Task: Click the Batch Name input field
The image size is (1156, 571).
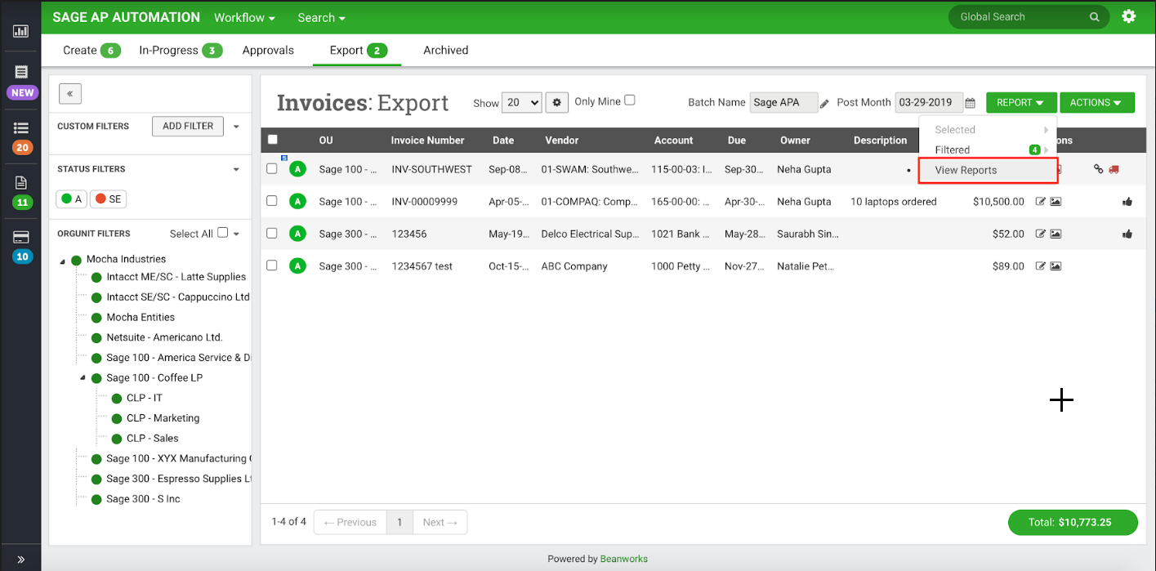Action: [x=783, y=103]
